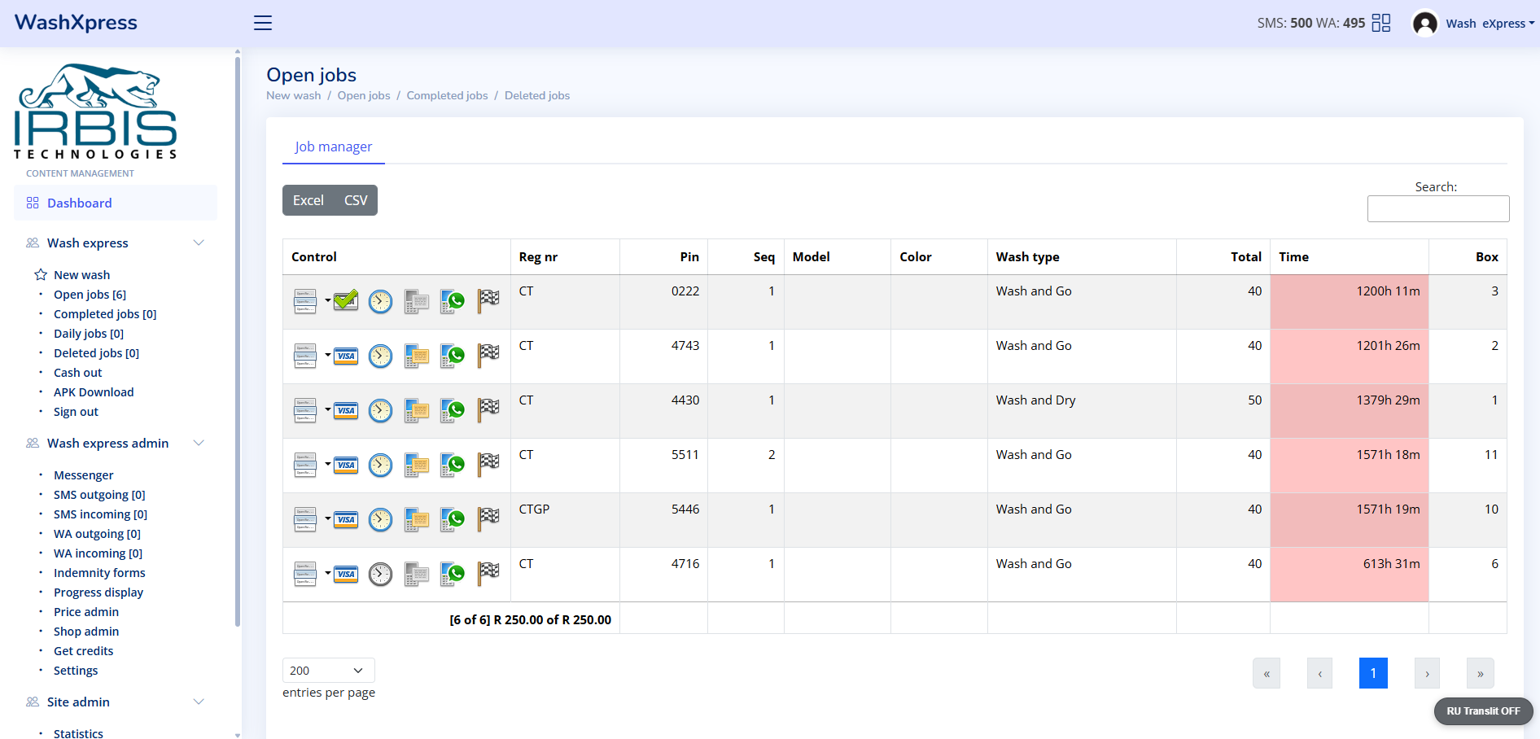The width and height of the screenshot is (1540, 739).
Task: Open Dashboard in the sidebar
Action: coord(116,203)
